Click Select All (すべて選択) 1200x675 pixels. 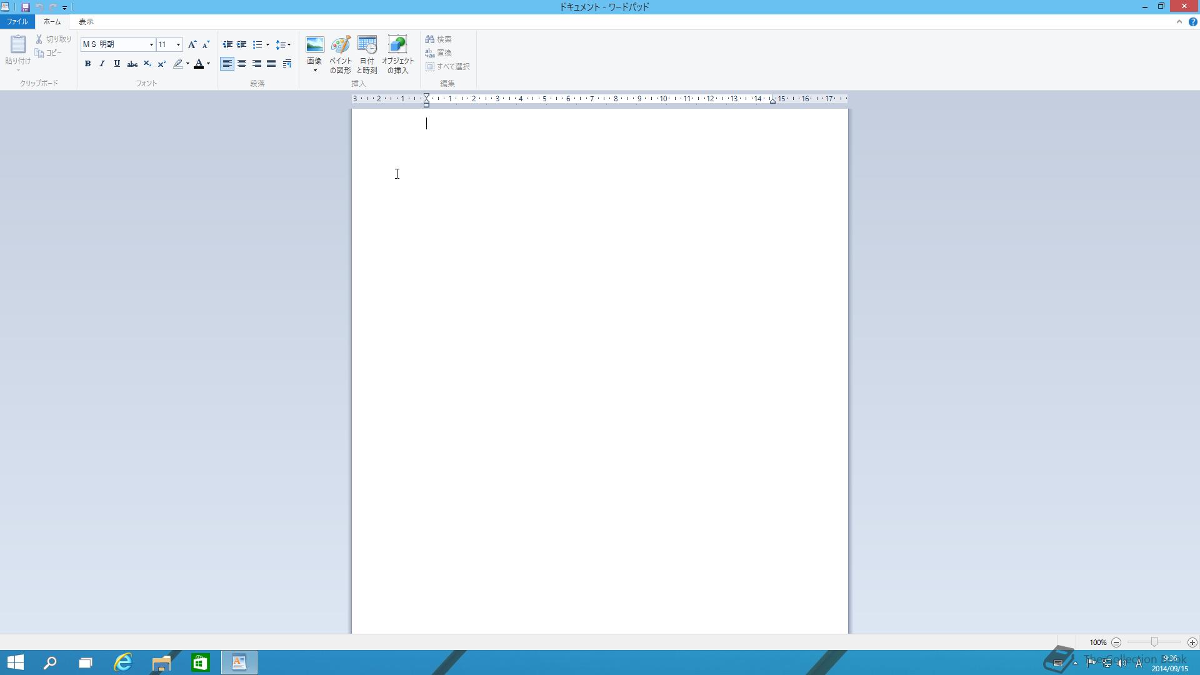coord(447,67)
